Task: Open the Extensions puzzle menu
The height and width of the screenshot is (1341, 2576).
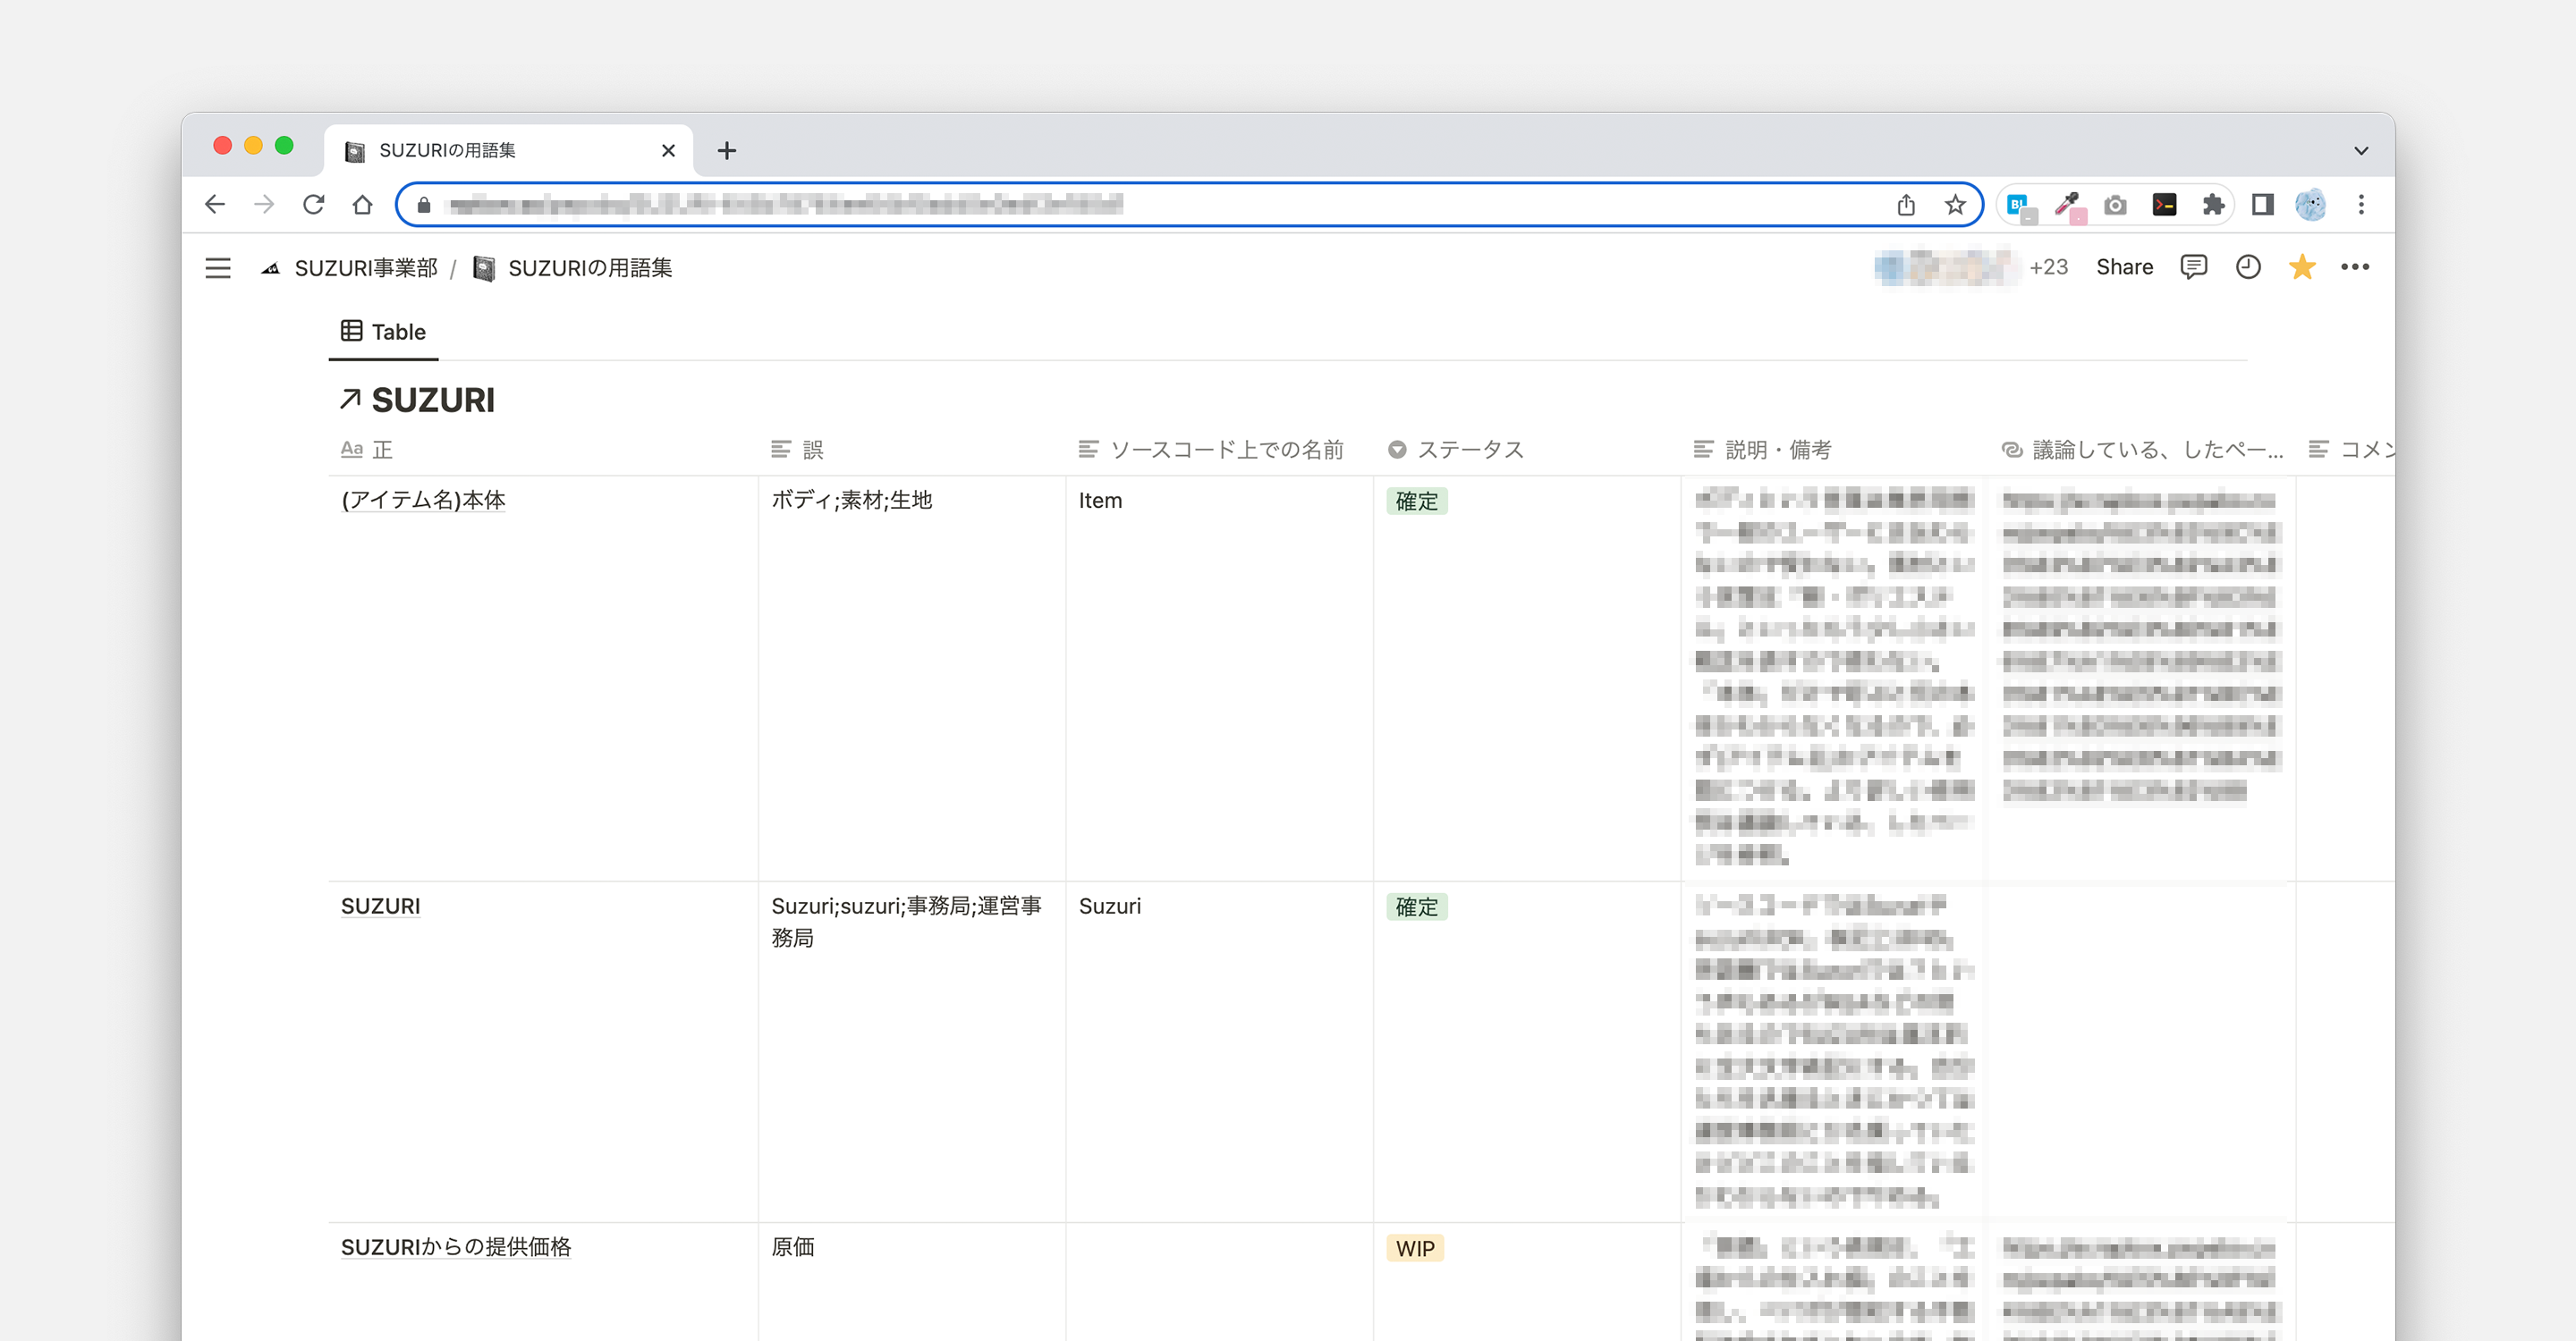Action: coord(2213,205)
